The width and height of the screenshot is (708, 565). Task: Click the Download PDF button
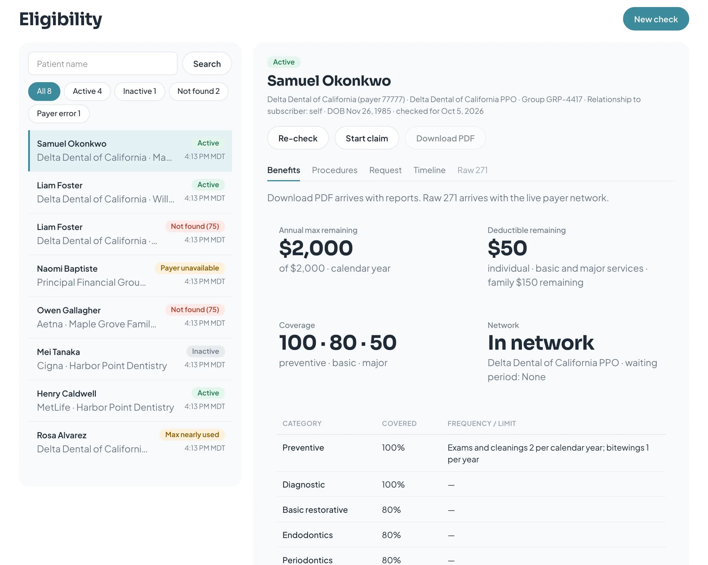coord(445,138)
